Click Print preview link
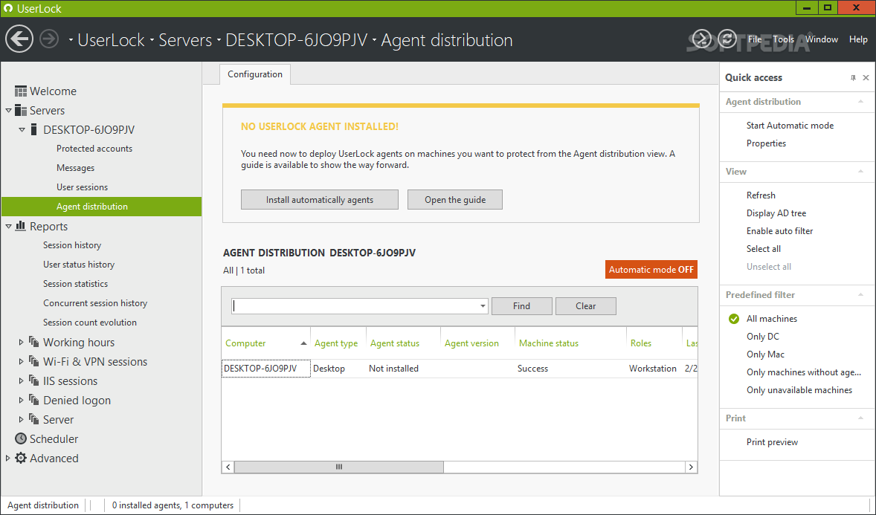Screen dimensions: 876x515 click(x=772, y=442)
